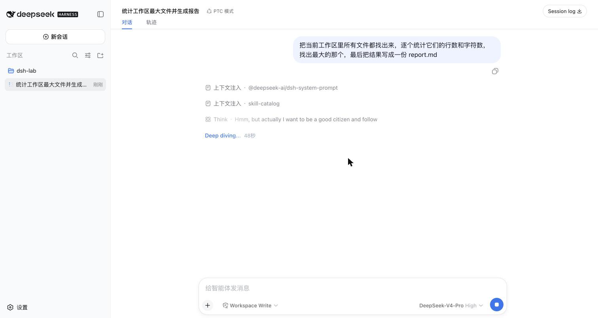Click the conversation title in header
Image resolution: width=598 pixels, height=318 pixels.
click(161, 11)
